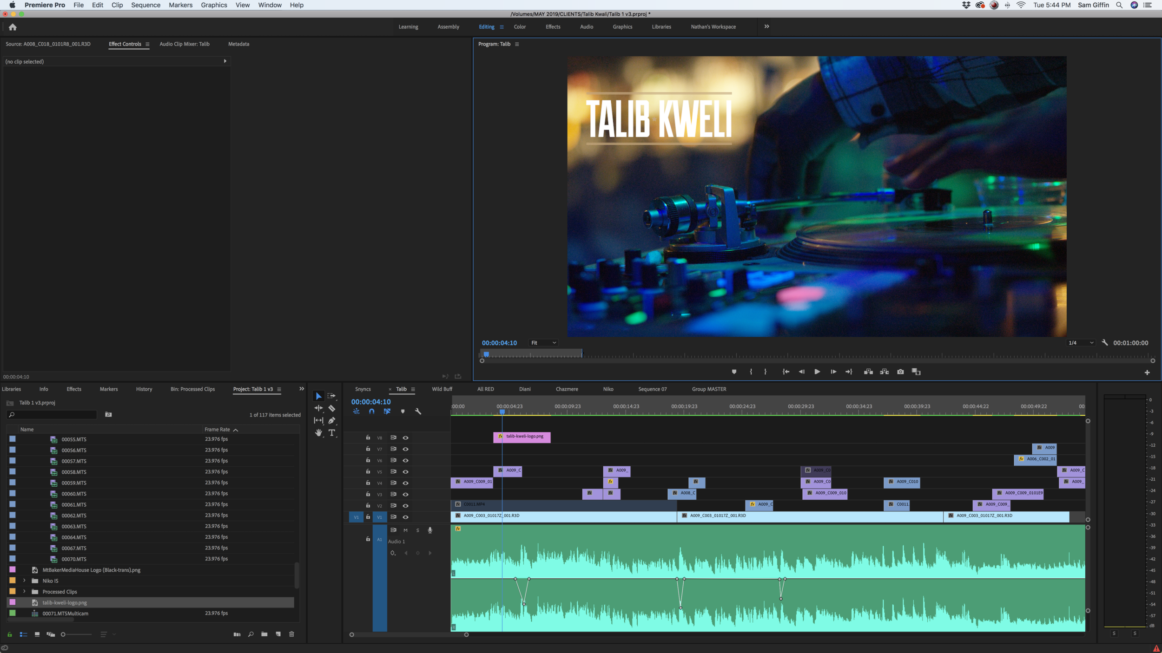Screen dimensions: 1162x653
Task: Select the Slip tool
Action: point(318,420)
